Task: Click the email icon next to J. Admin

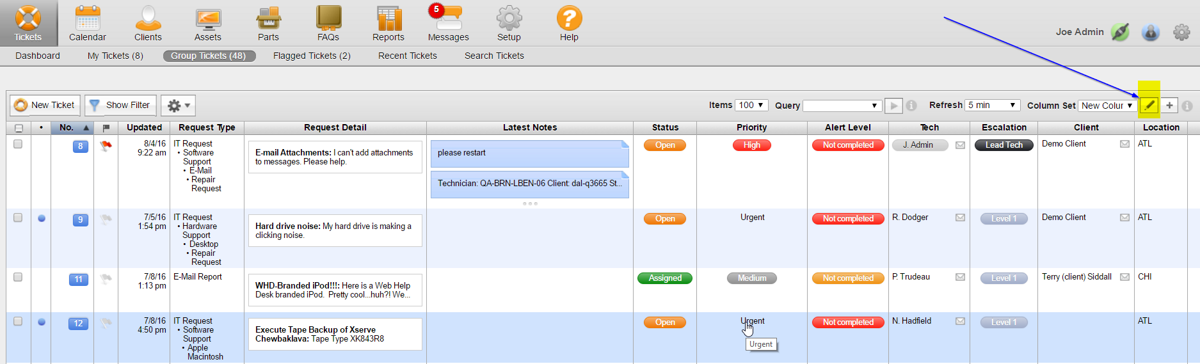Action: coord(960,145)
